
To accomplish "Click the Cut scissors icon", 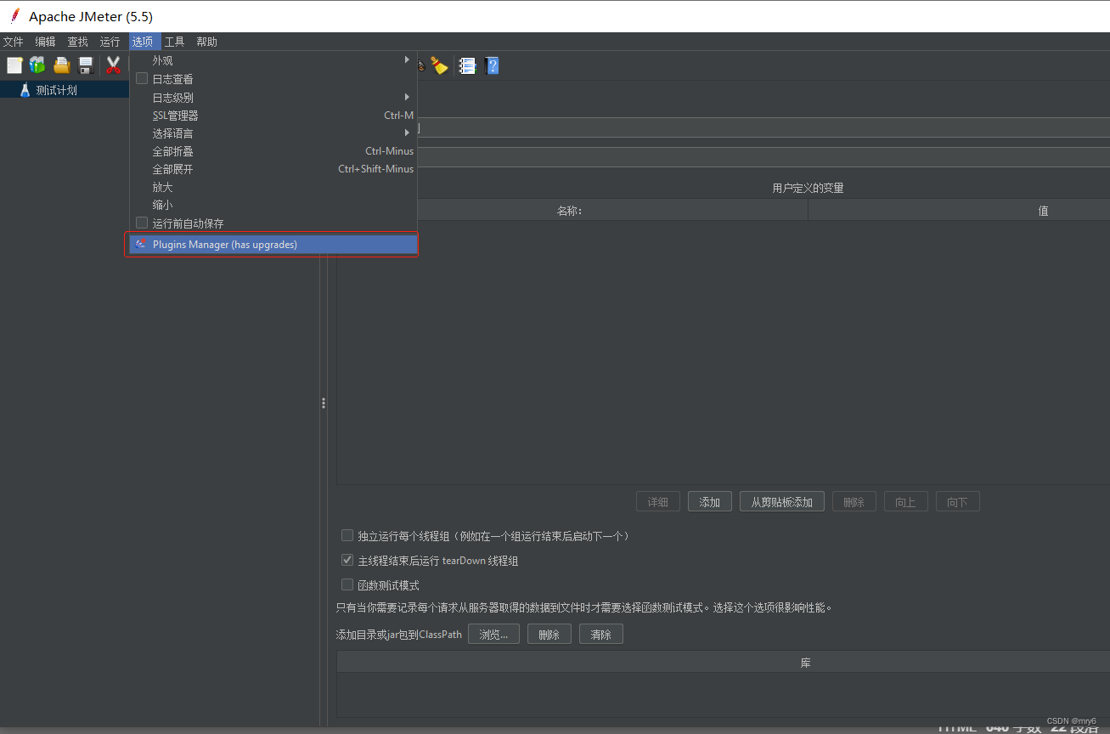I will click(x=113, y=65).
